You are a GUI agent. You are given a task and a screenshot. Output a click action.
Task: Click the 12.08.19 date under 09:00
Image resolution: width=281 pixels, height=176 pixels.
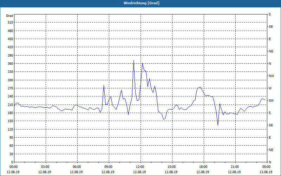coord(108,172)
